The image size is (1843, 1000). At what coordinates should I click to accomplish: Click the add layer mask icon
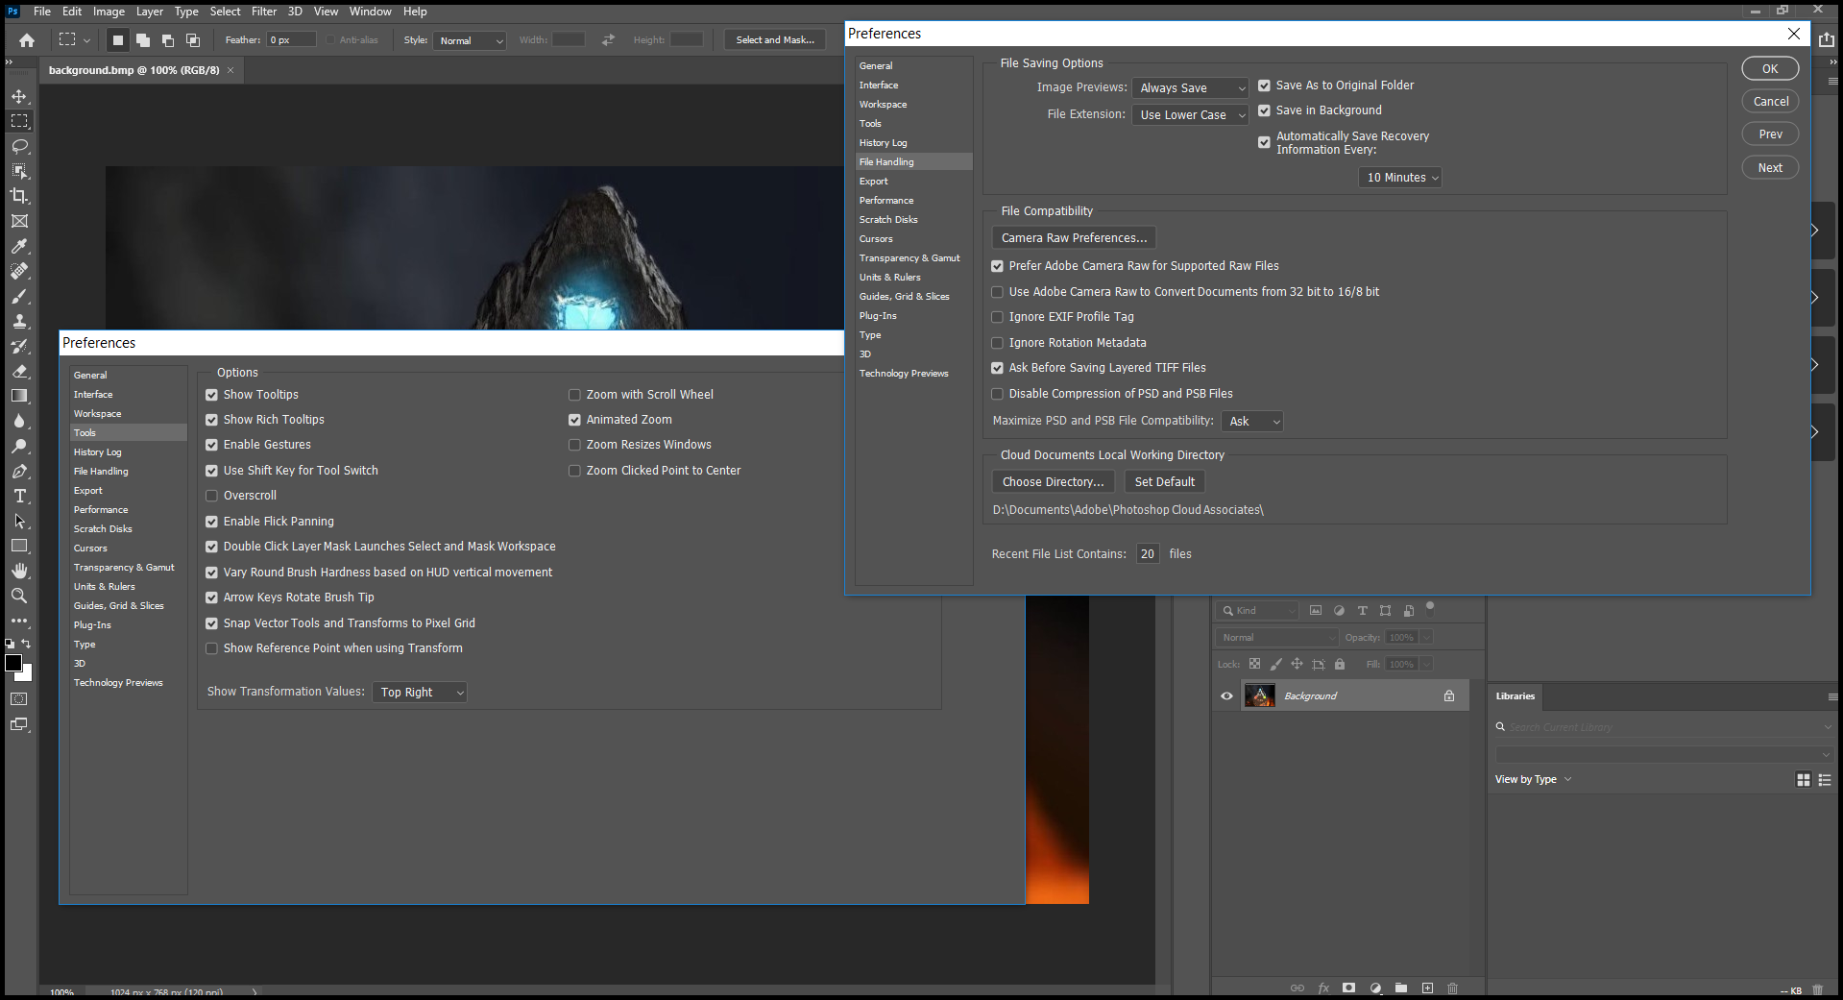[x=1348, y=988]
